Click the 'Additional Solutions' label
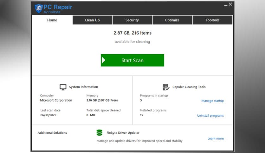The width and height of the screenshot is (265, 153). pyautogui.click(x=52, y=133)
